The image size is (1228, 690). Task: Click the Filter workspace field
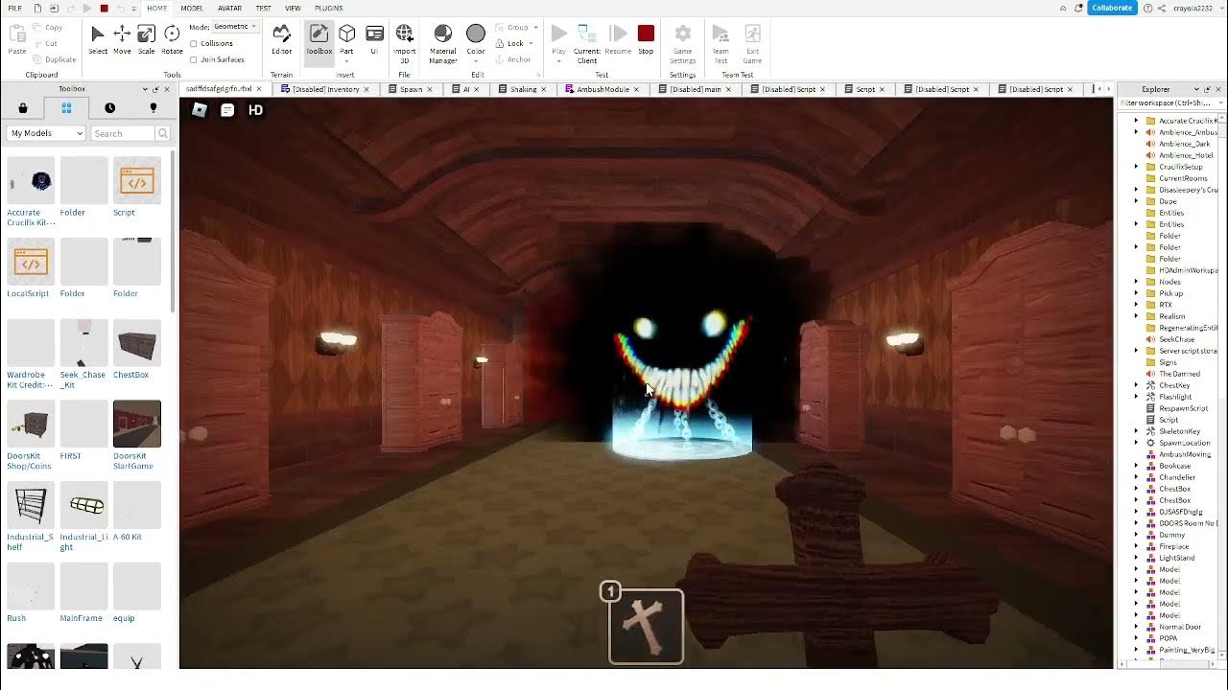(x=1170, y=103)
